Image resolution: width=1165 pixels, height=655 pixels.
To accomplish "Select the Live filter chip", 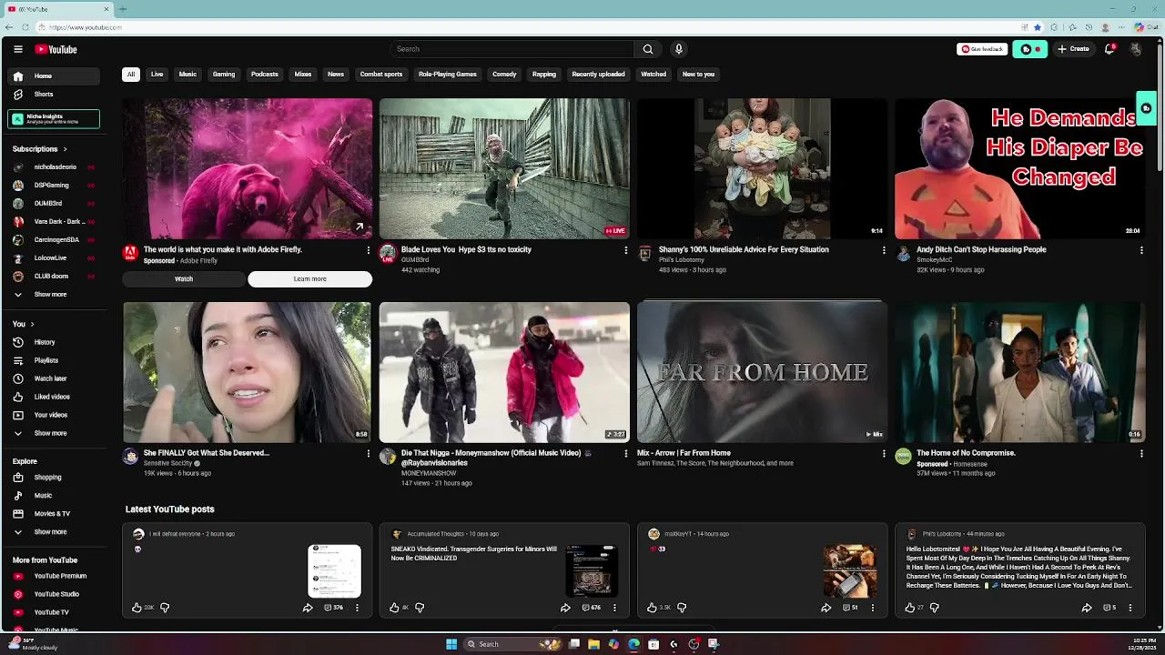I will [157, 75].
